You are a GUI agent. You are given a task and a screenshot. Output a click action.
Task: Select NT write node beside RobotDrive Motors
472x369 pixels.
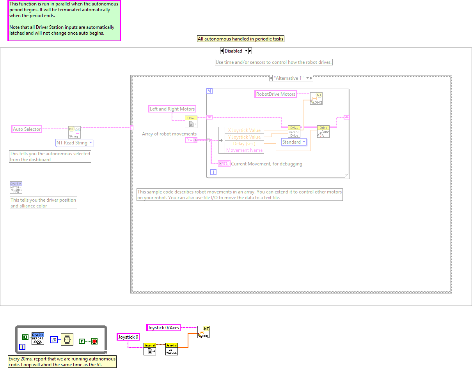click(x=316, y=98)
